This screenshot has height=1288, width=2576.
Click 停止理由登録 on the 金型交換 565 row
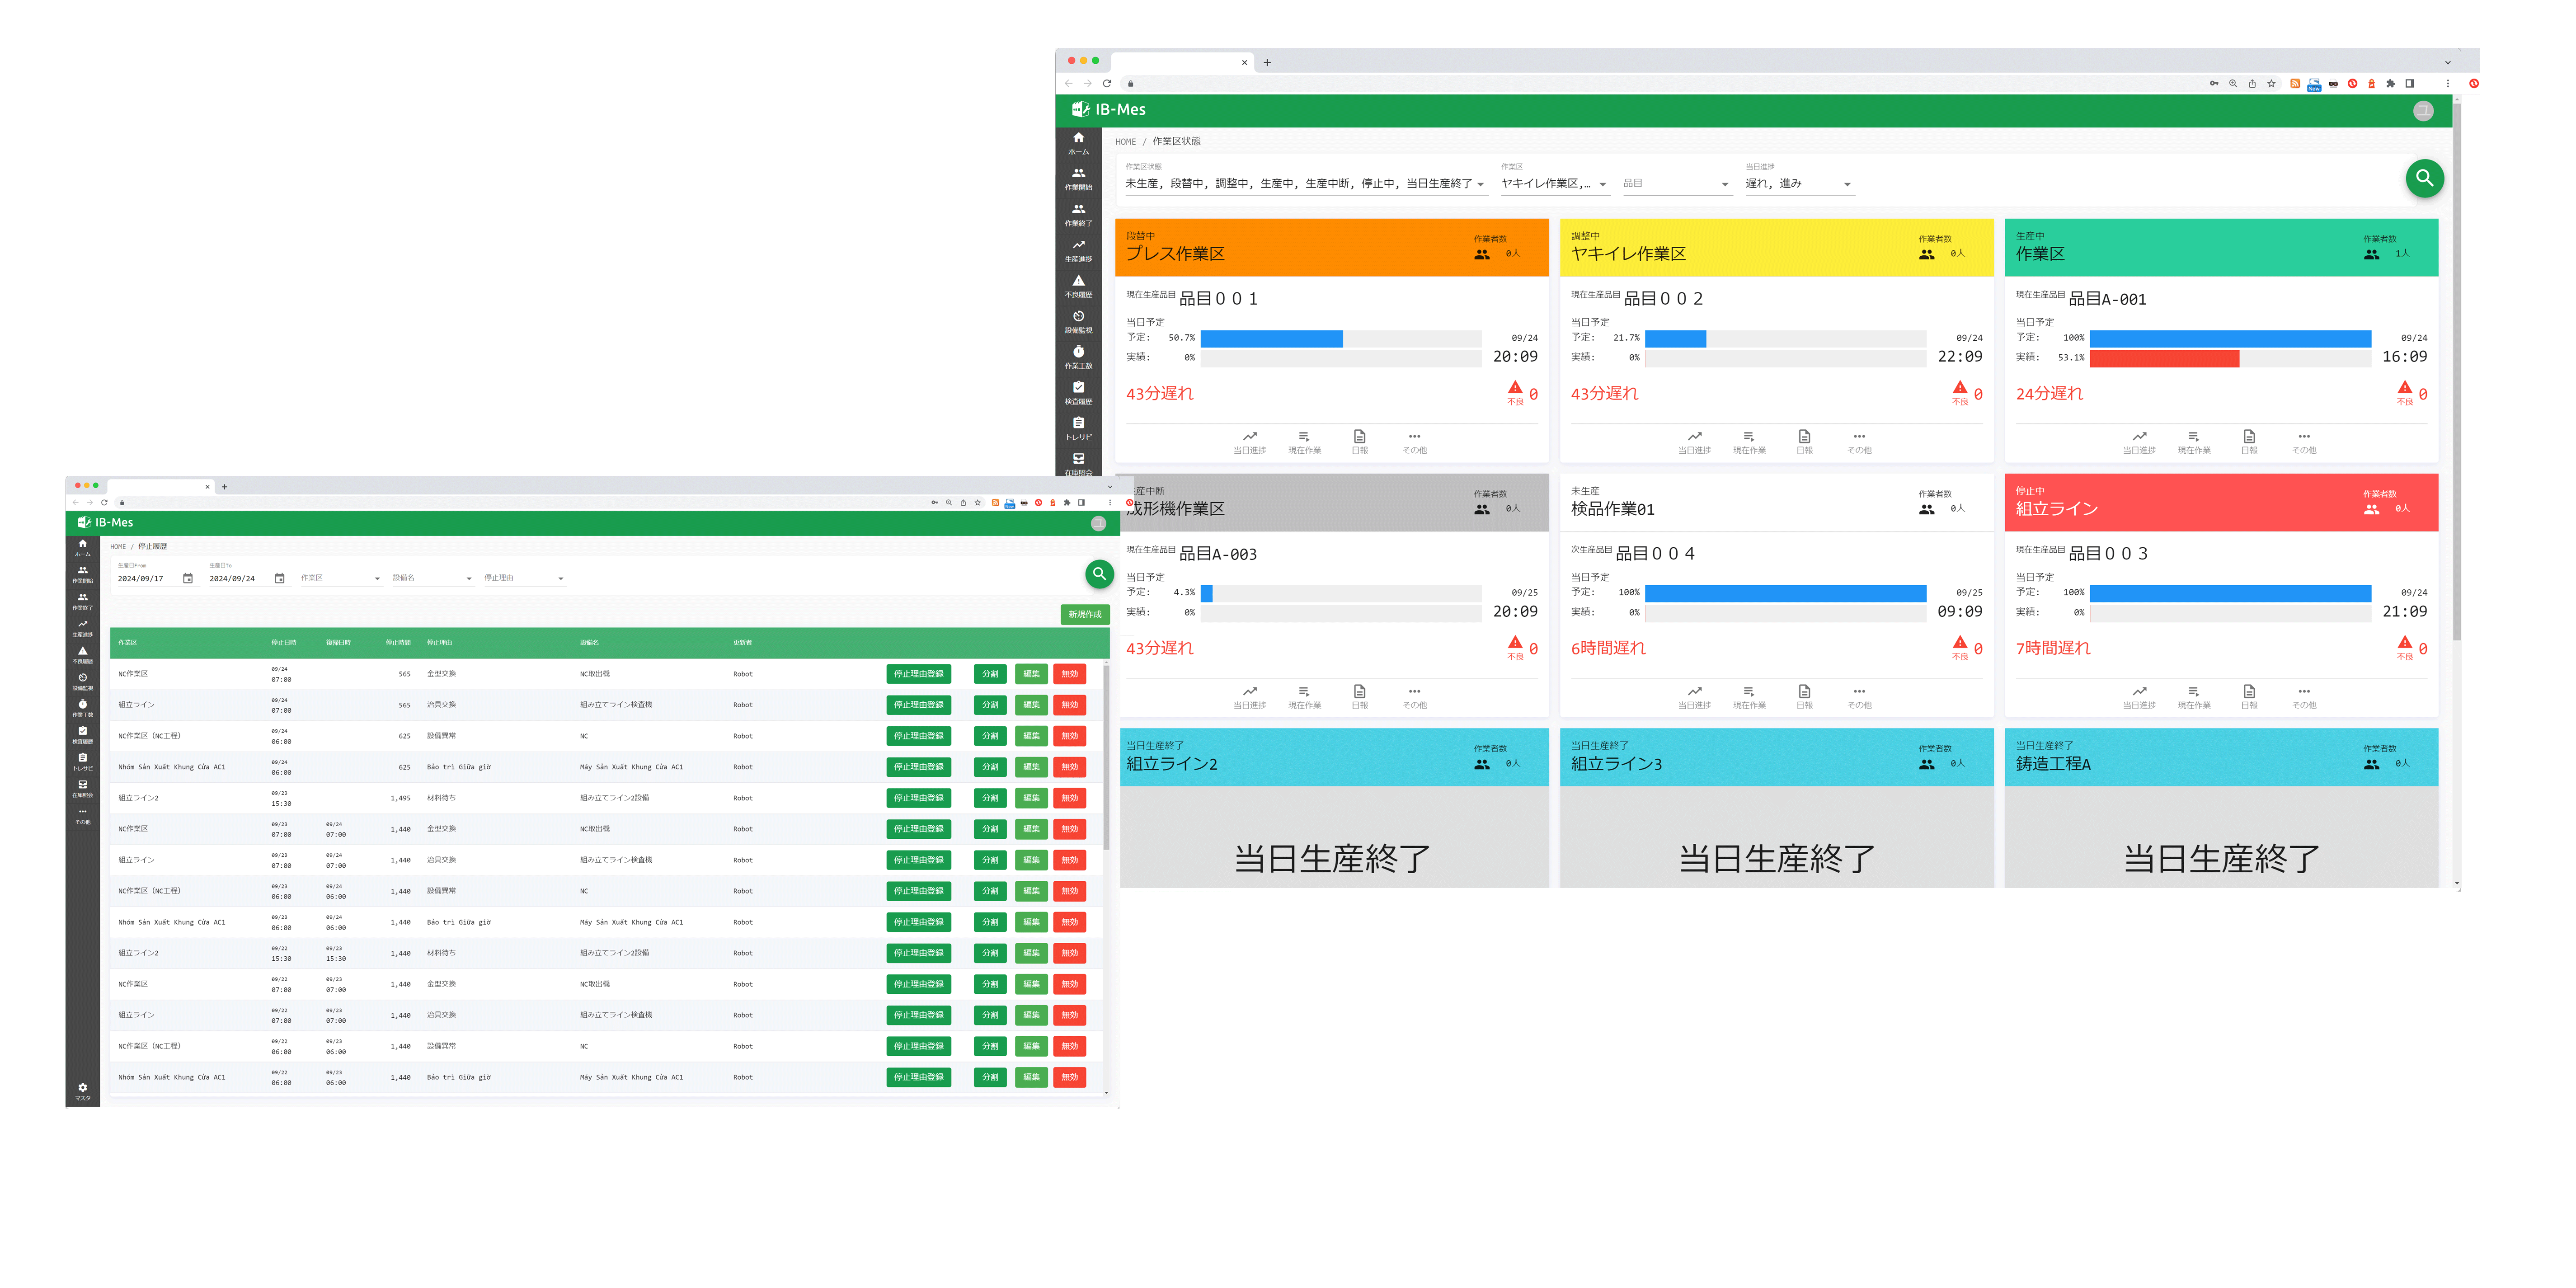[x=918, y=674]
